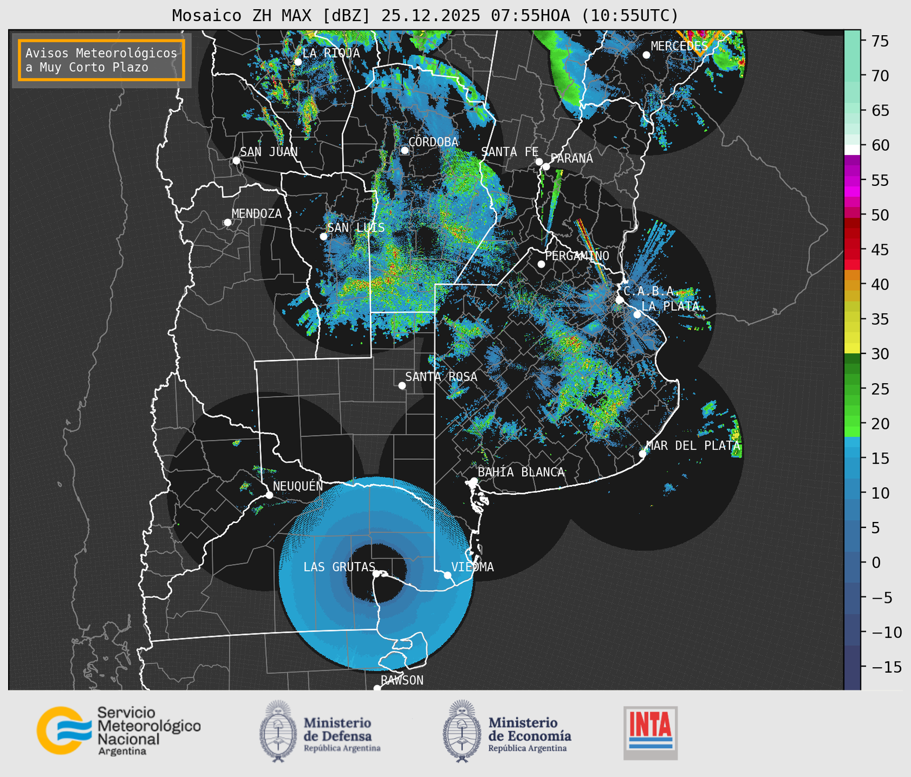Open Avisos Meteorológicos a Muy Corto Plazo box
This screenshot has height=777, width=911.
pyautogui.click(x=102, y=60)
